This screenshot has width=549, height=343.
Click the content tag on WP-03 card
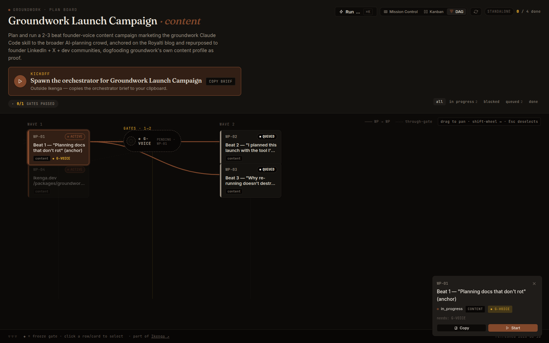click(234, 191)
